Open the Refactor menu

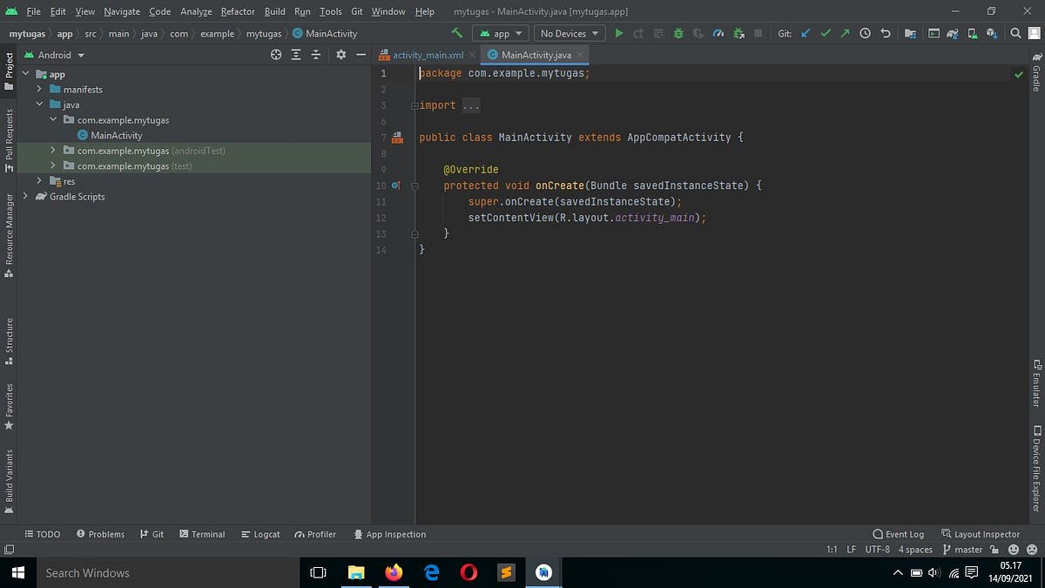coord(237,12)
